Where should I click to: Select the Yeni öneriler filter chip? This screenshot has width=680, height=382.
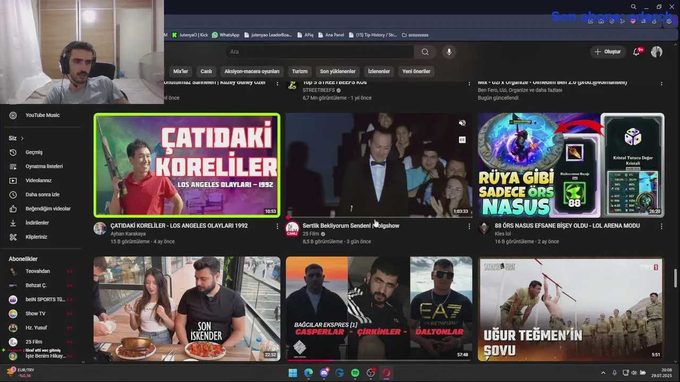point(416,71)
